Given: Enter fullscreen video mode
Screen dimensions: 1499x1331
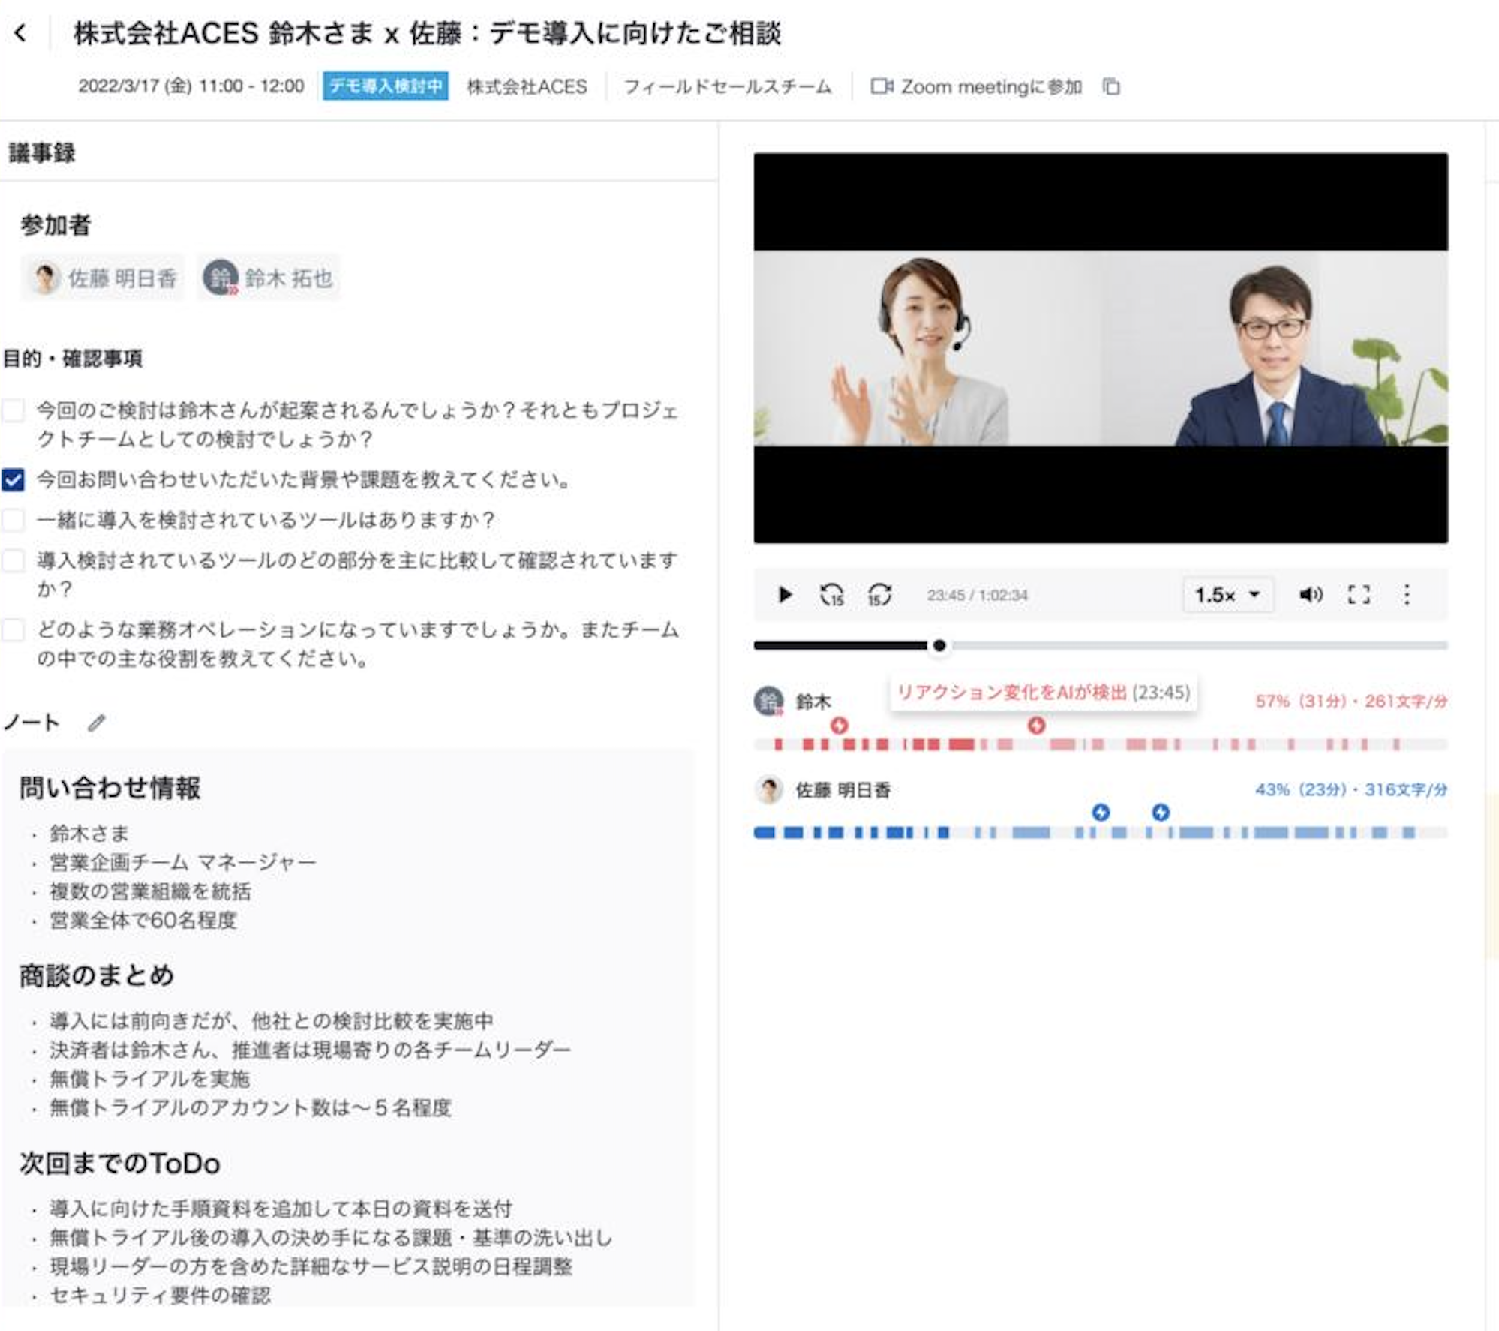Looking at the screenshot, I should [x=1360, y=595].
